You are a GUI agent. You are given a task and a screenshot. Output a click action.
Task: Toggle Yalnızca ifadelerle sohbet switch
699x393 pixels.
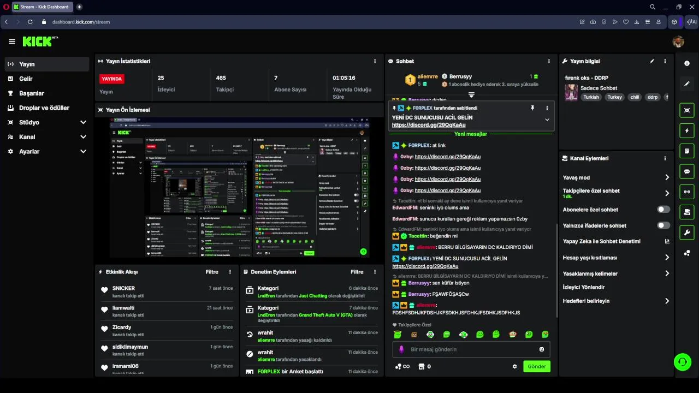664,225
